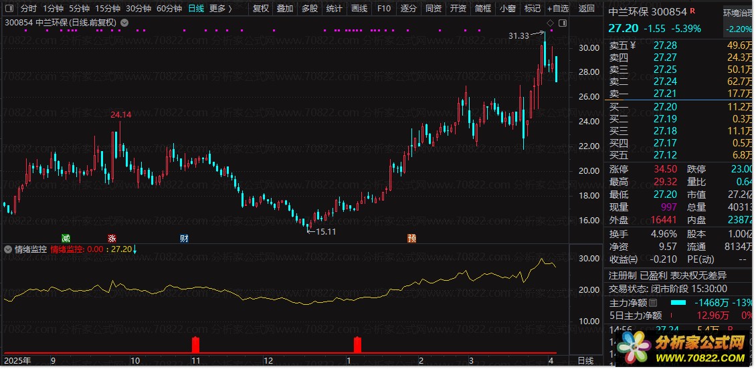Toggle the sidebar panel icon at top-left
The height and width of the screenshot is (369, 756).
[9, 8]
